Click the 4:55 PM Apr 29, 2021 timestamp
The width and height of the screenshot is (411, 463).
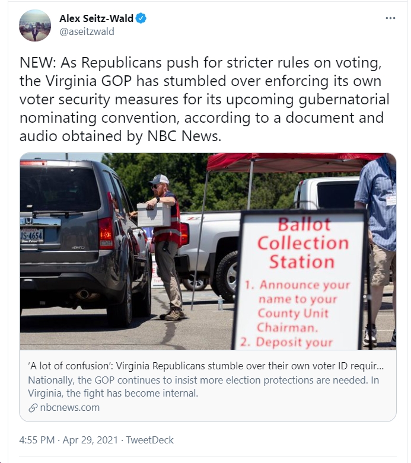click(x=69, y=440)
